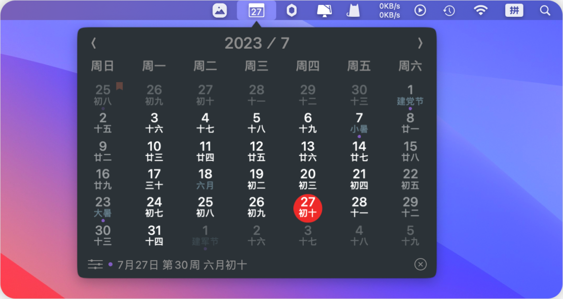Select July 30 十三
The width and height of the screenshot is (563, 299).
[x=103, y=236]
